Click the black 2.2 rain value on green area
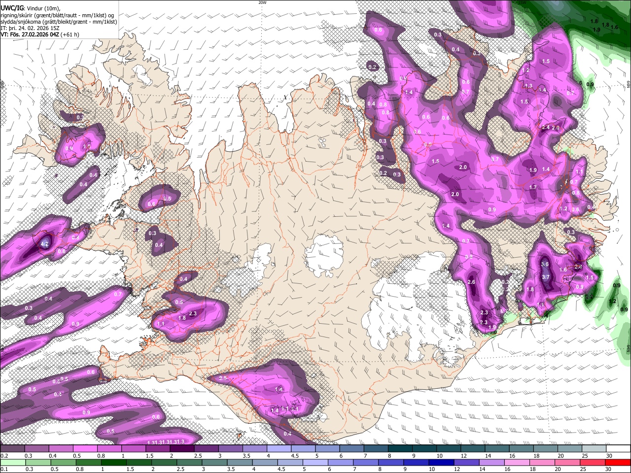The width and height of the screenshot is (631, 473). (x=589, y=296)
